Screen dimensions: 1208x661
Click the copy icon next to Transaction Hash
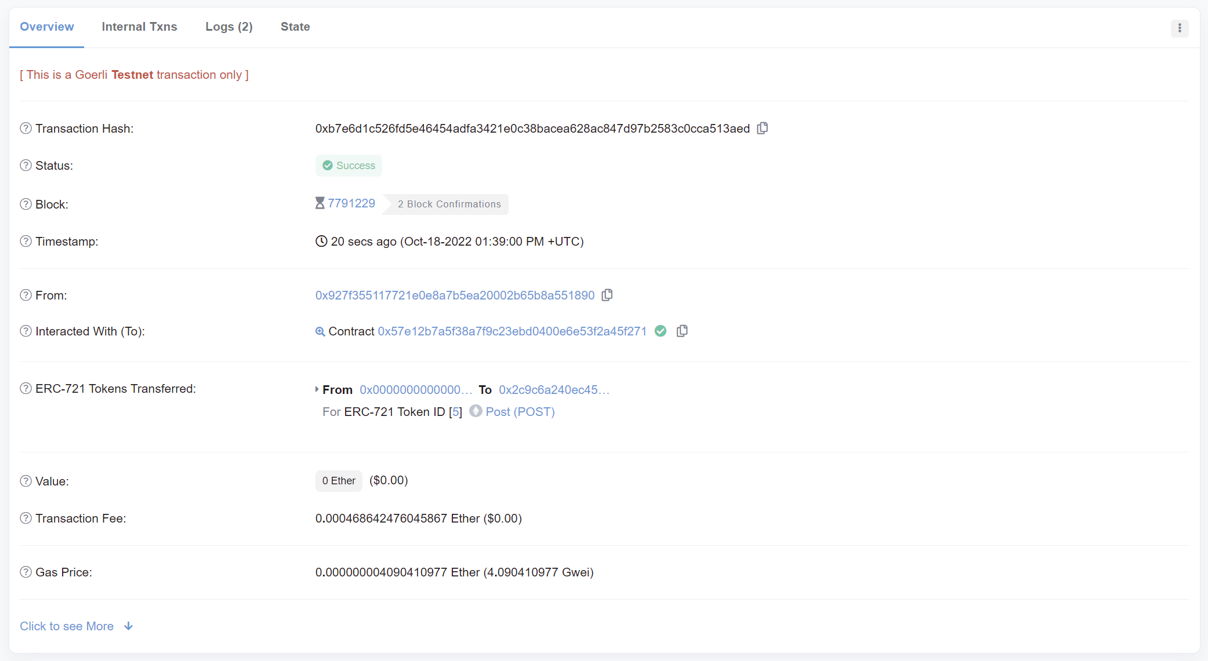click(761, 129)
